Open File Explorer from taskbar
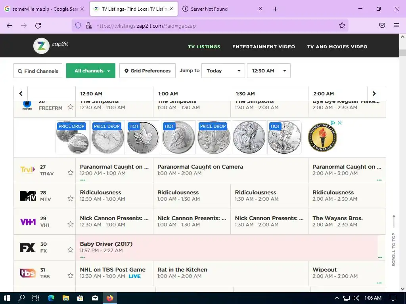 [66, 298]
